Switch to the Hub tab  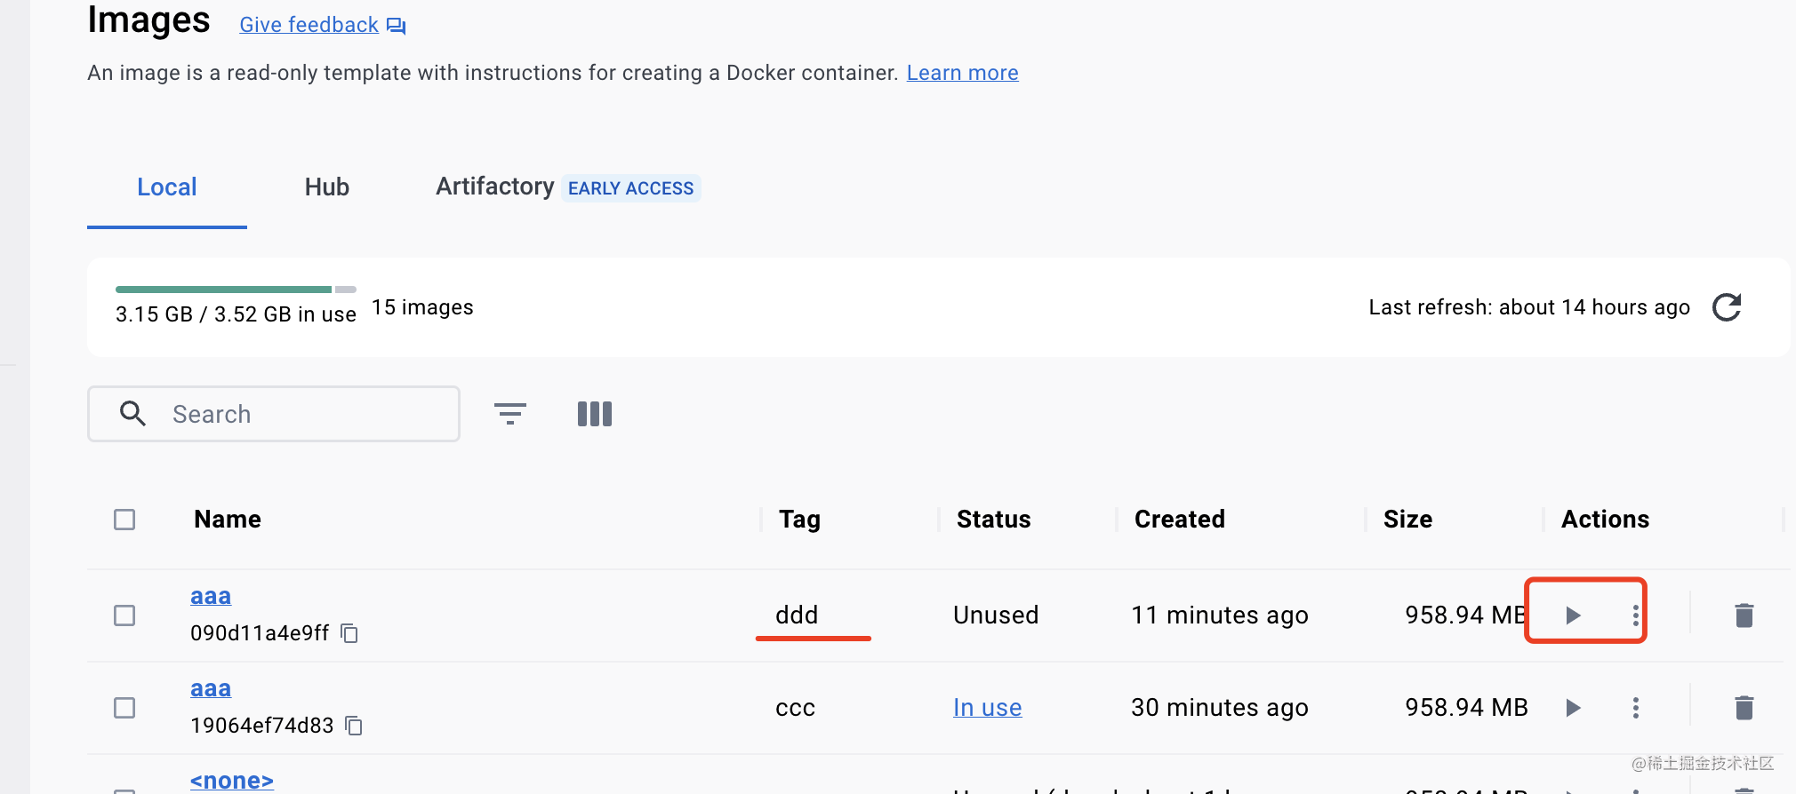[x=326, y=187]
